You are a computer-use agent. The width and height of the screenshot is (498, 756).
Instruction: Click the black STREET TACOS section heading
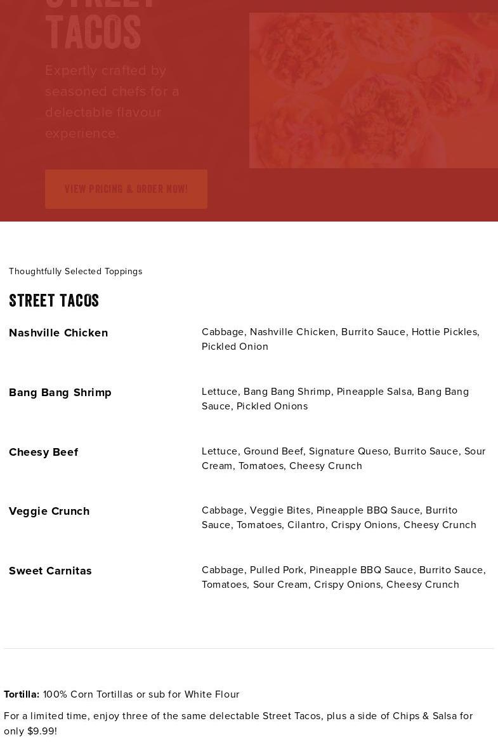[54, 301]
